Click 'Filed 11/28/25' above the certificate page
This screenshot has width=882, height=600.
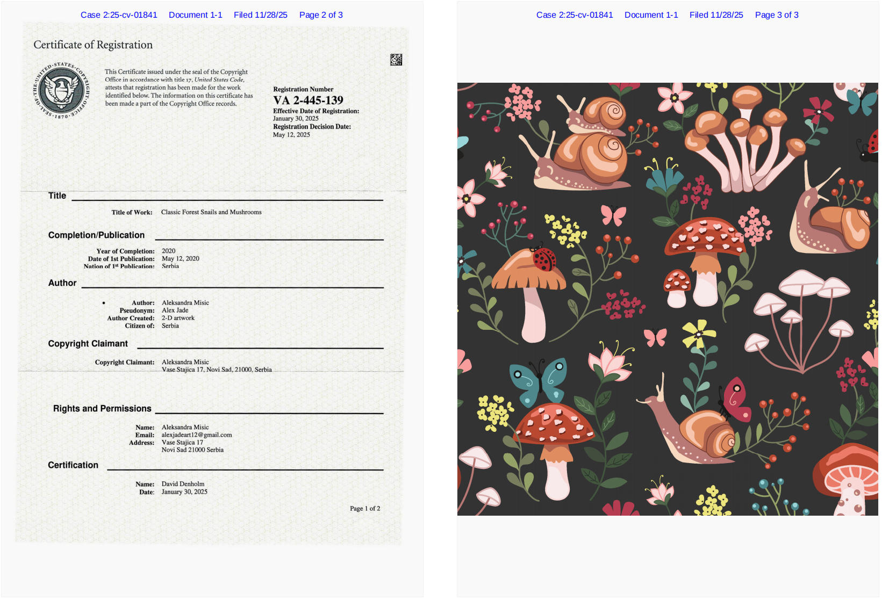tap(261, 15)
